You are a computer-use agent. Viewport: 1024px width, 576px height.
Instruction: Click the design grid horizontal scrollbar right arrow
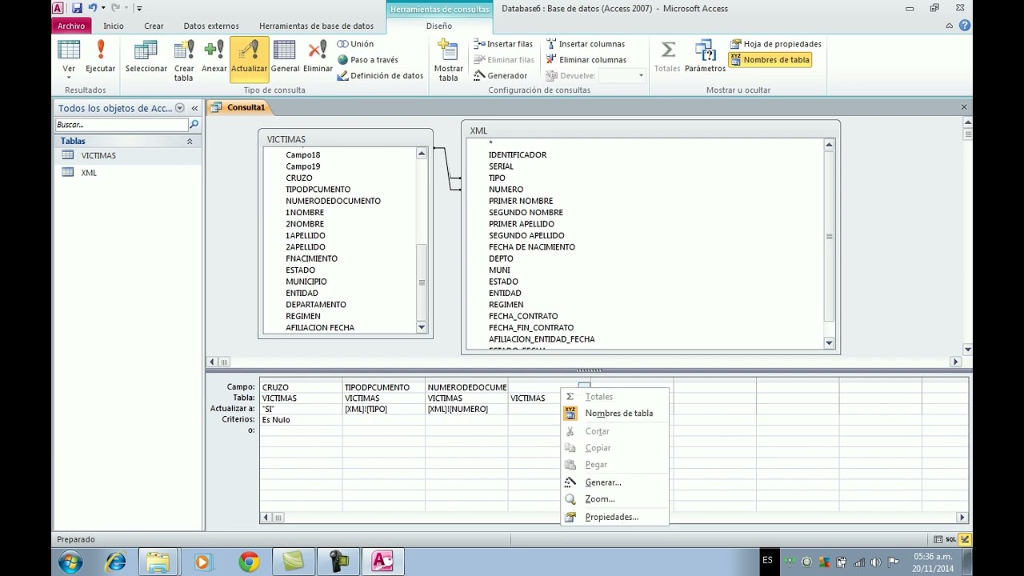pyautogui.click(x=962, y=518)
